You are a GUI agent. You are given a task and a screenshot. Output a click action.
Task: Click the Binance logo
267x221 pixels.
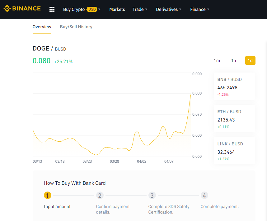(22, 8)
